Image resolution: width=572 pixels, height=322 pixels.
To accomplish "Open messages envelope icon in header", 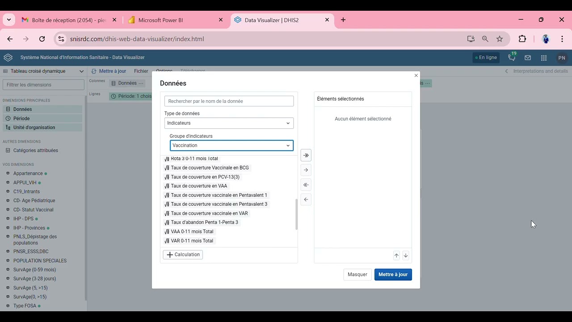I will pos(528,58).
